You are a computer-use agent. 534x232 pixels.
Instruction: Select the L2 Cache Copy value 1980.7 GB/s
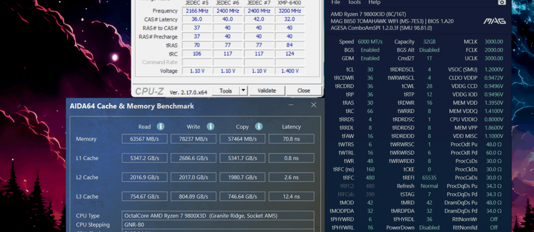pyautogui.click(x=242, y=177)
